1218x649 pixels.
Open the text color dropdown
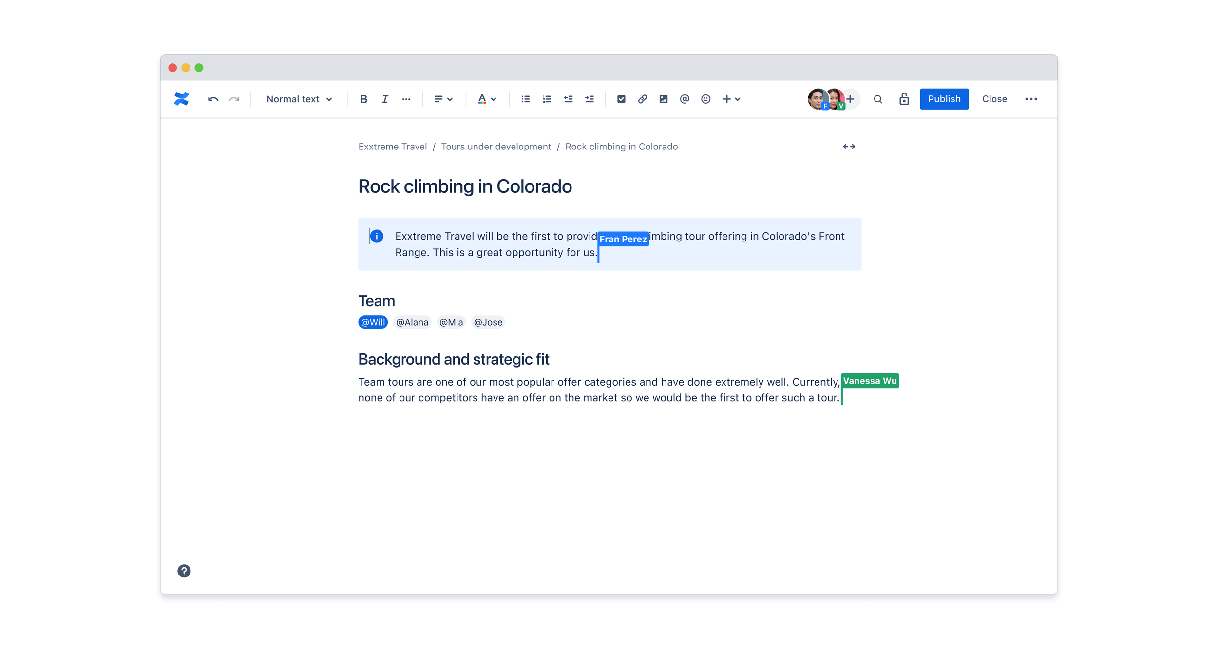486,99
